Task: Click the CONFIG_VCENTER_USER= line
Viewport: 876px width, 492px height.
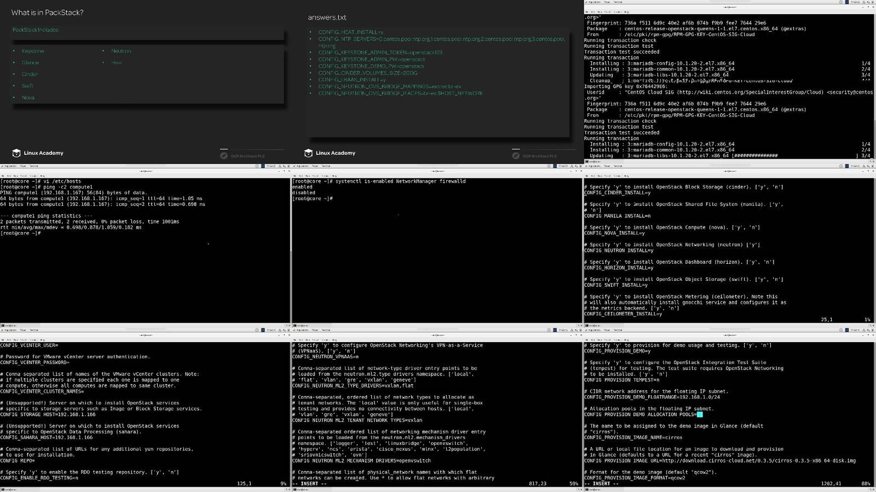Action: click(29, 345)
